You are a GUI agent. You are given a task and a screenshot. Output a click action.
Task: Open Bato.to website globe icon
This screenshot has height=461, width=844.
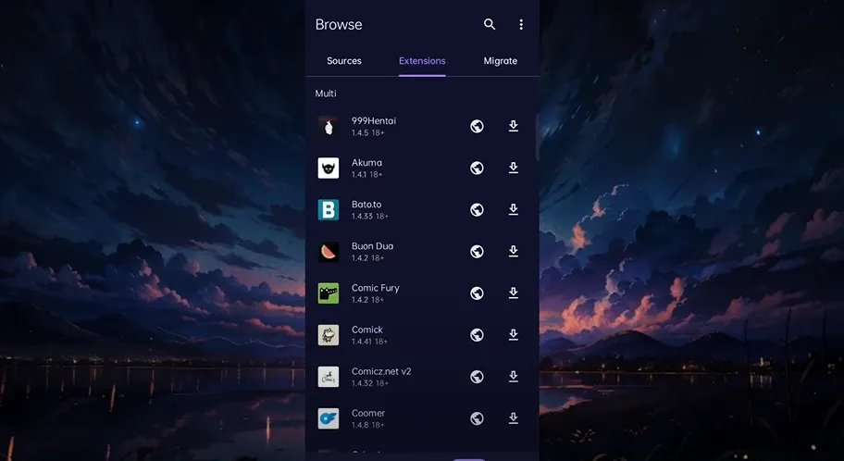(477, 209)
